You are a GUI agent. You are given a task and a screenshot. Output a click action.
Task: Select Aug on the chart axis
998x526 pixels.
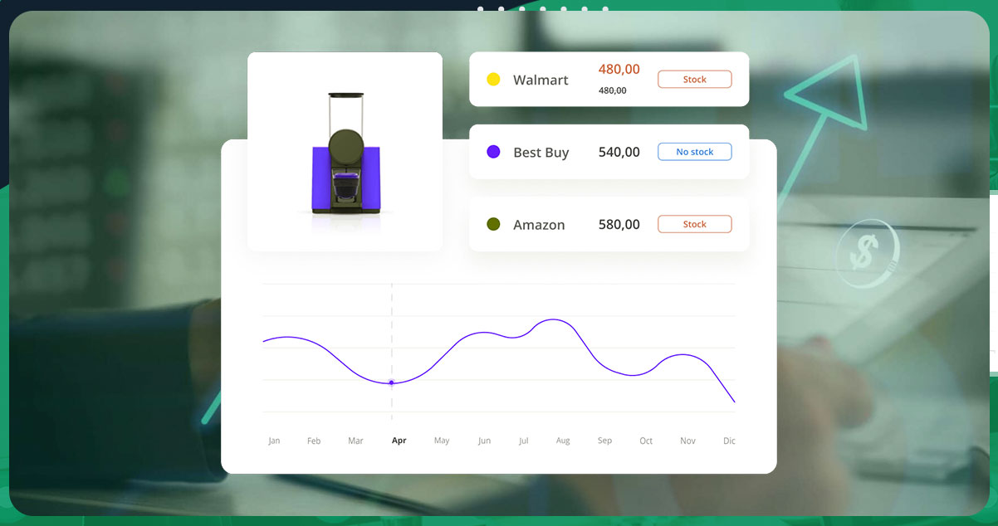(x=563, y=441)
